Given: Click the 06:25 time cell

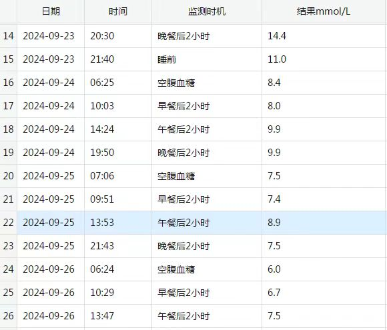Looking at the screenshot, I should pos(118,83).
